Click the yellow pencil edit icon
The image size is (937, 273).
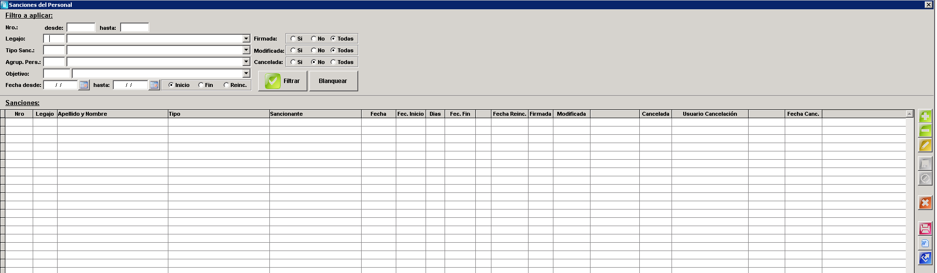pos(925,145)
